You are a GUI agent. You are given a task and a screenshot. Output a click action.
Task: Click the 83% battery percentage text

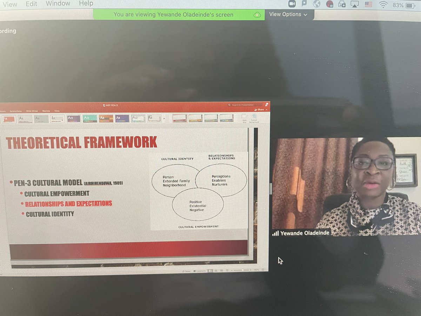tap(398, 5)
